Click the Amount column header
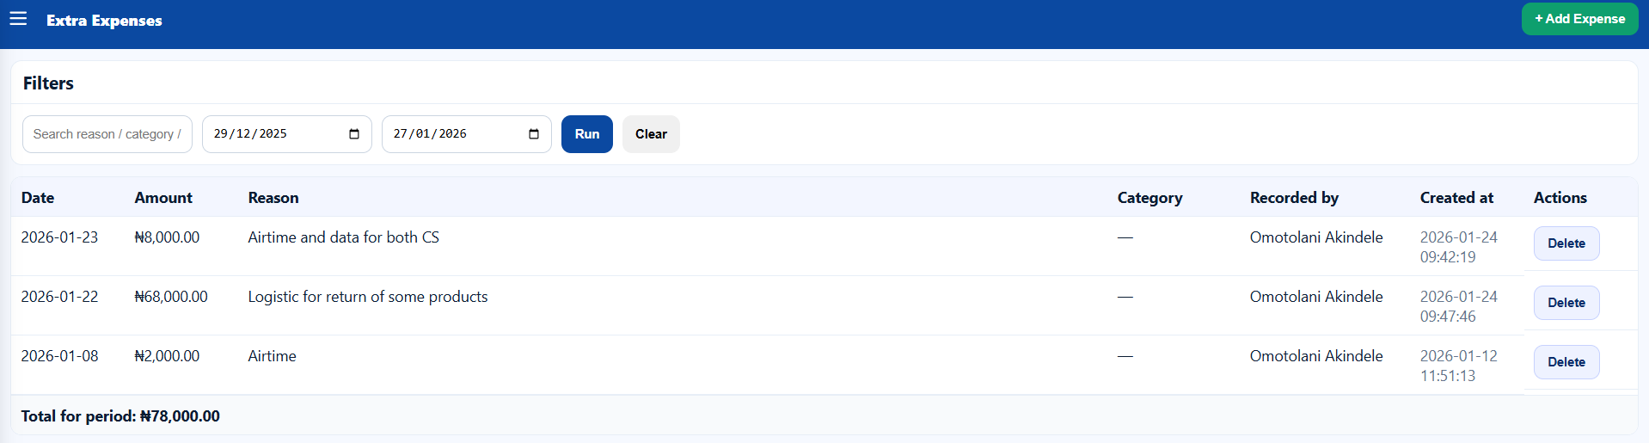The height and width of the screenshot is (443, 1649). coord(163,198)
